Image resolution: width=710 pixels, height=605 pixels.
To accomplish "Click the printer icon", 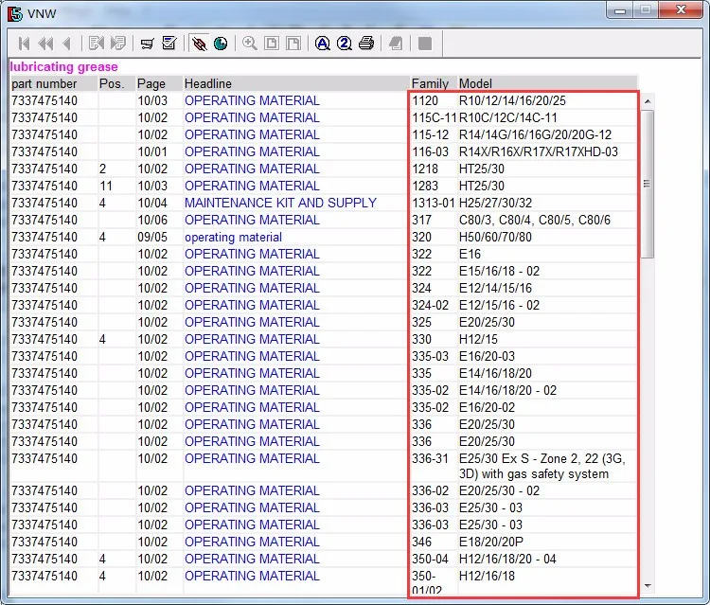I will coord(366,44).
